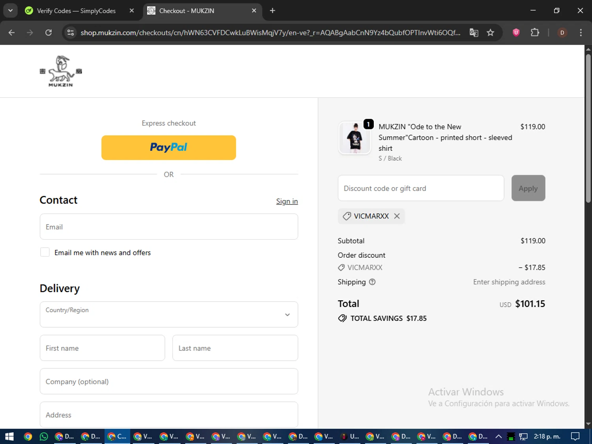Open Chrome's three-dot menu

[581, 33]
